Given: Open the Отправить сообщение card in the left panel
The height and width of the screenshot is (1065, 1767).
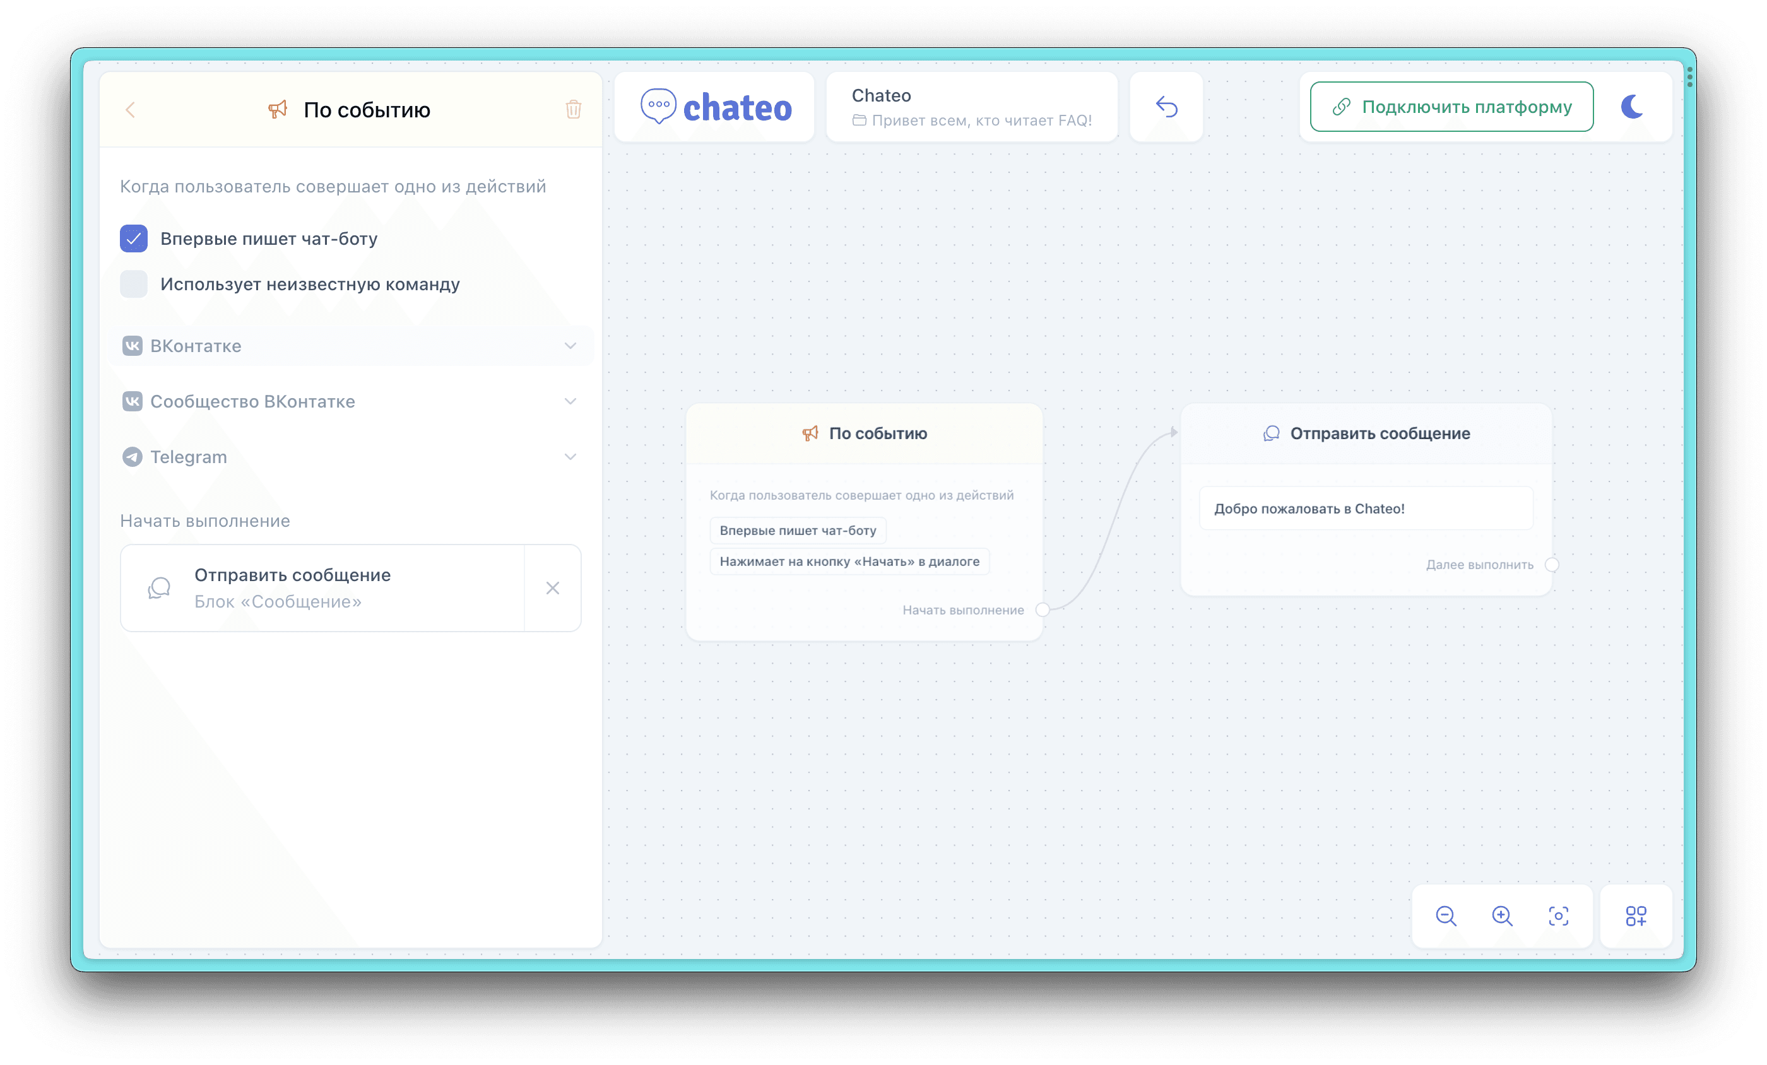Looking at the screenshot, I should (x=322, y=588).
